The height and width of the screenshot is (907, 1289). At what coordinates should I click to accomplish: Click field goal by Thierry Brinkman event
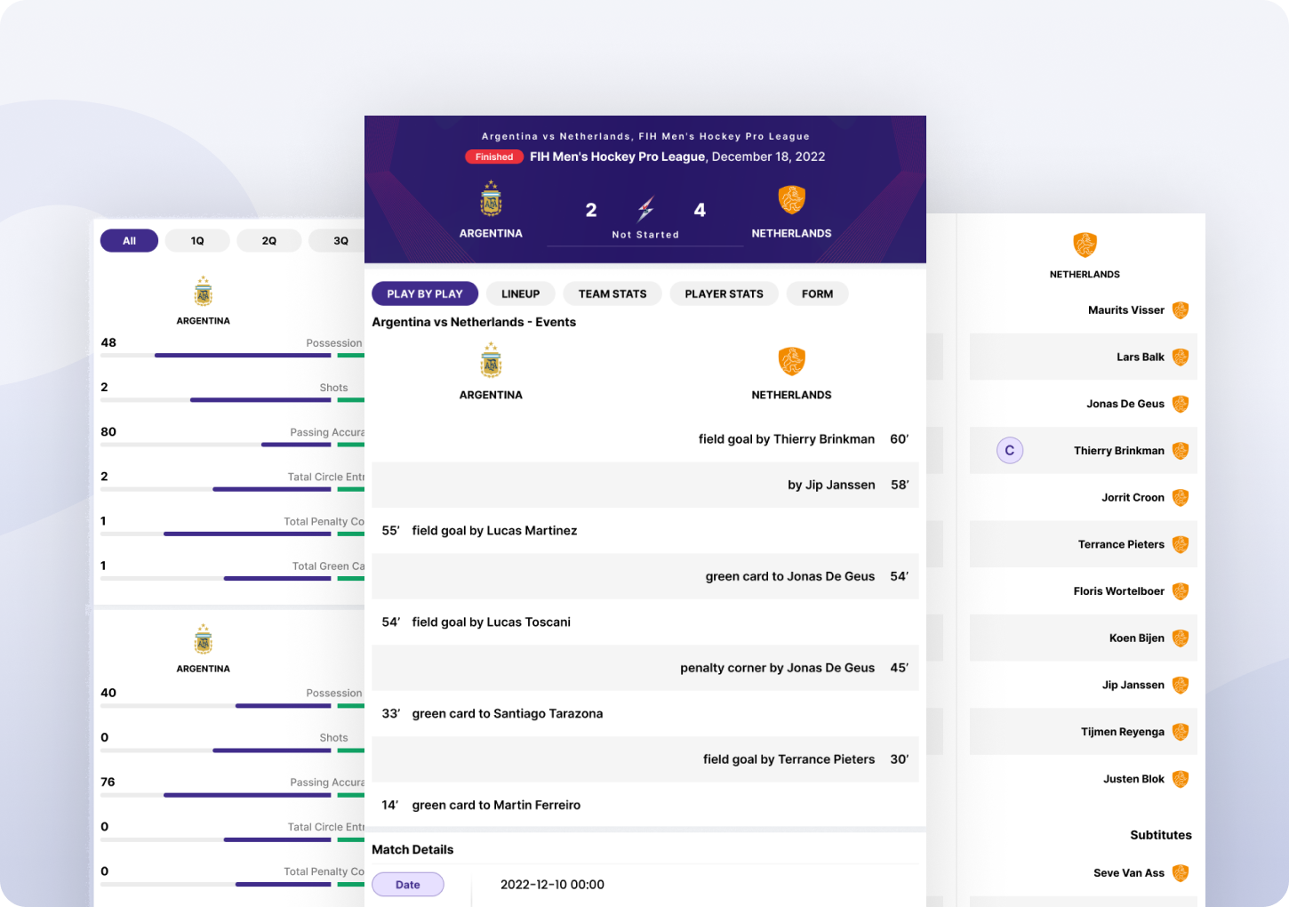645,439
